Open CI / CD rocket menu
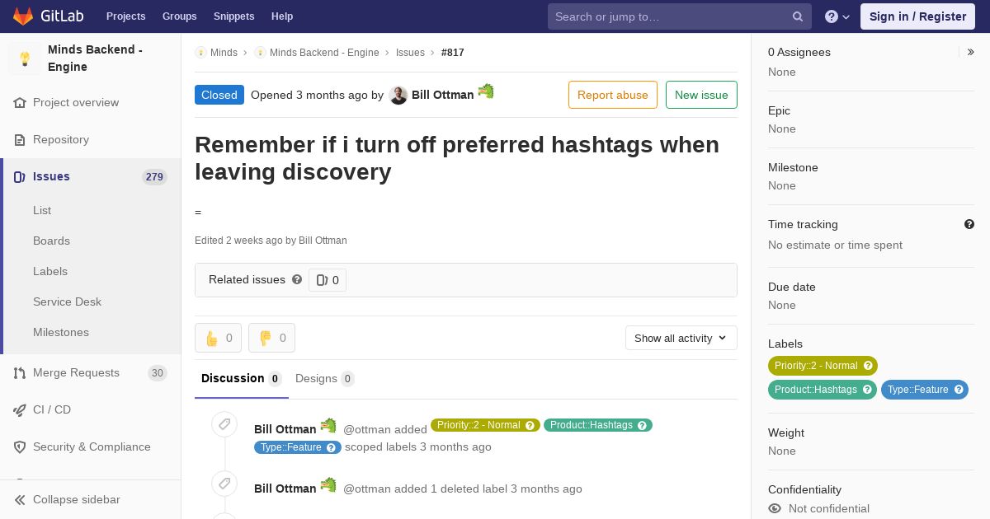Viewport: 990px width, 519px height. (52, 410)
